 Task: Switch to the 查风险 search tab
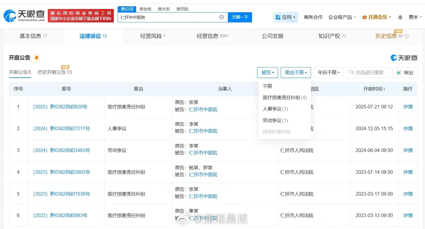[x=182, y=9]
